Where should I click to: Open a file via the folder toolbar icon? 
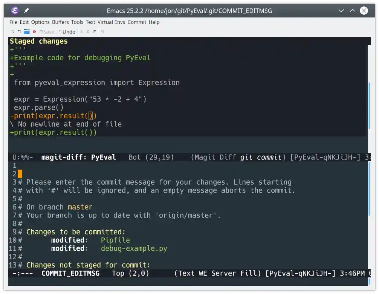19,32
